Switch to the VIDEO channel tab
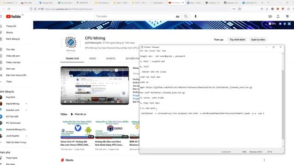Image resolution: width=294 pixels, height=165 pixels. 92,59
